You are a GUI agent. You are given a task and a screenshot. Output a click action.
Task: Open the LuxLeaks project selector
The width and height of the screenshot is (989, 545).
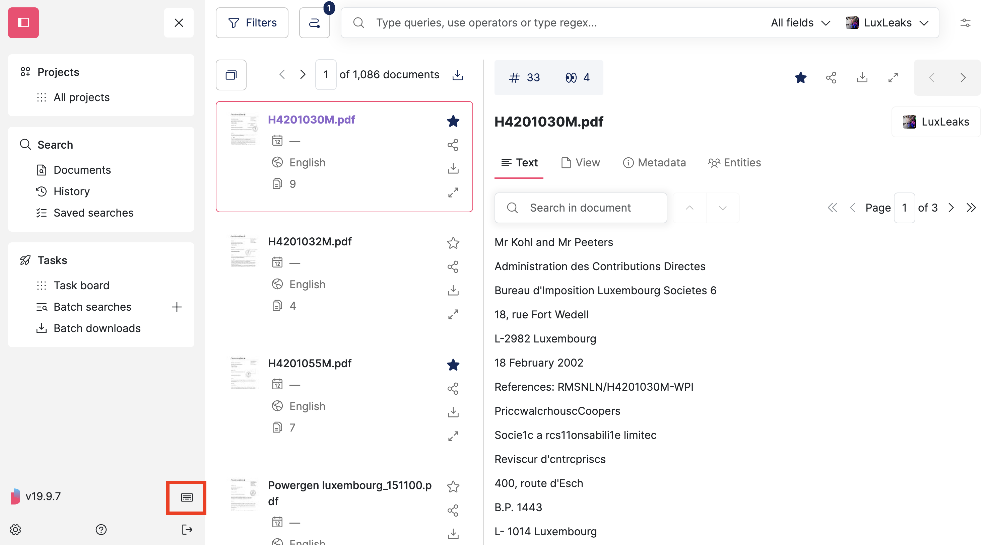pos(888,23)
